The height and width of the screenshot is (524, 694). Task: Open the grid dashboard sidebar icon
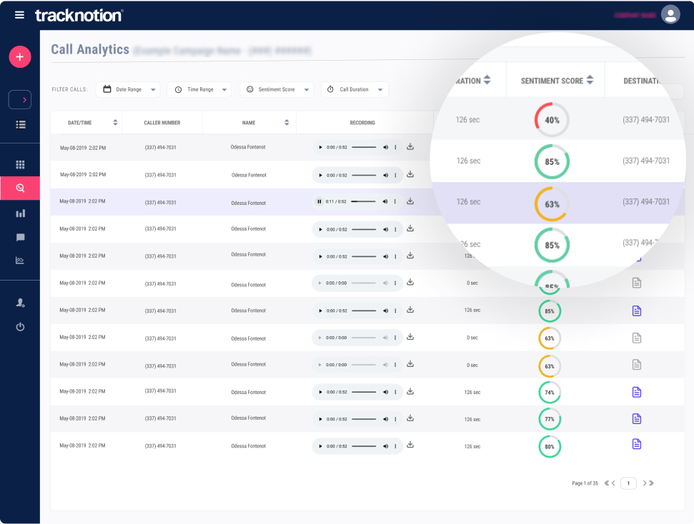click(20, 165)
